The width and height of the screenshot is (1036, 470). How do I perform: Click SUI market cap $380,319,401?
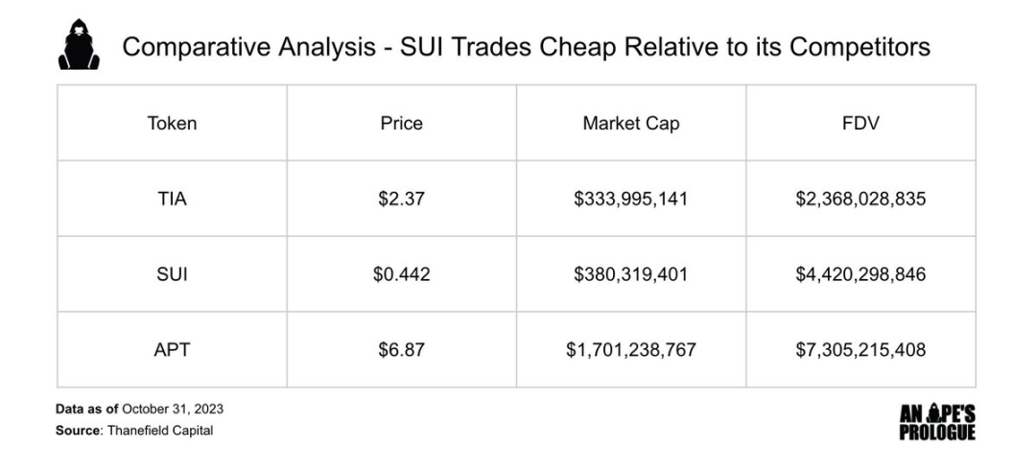click(x=631, y=274)
